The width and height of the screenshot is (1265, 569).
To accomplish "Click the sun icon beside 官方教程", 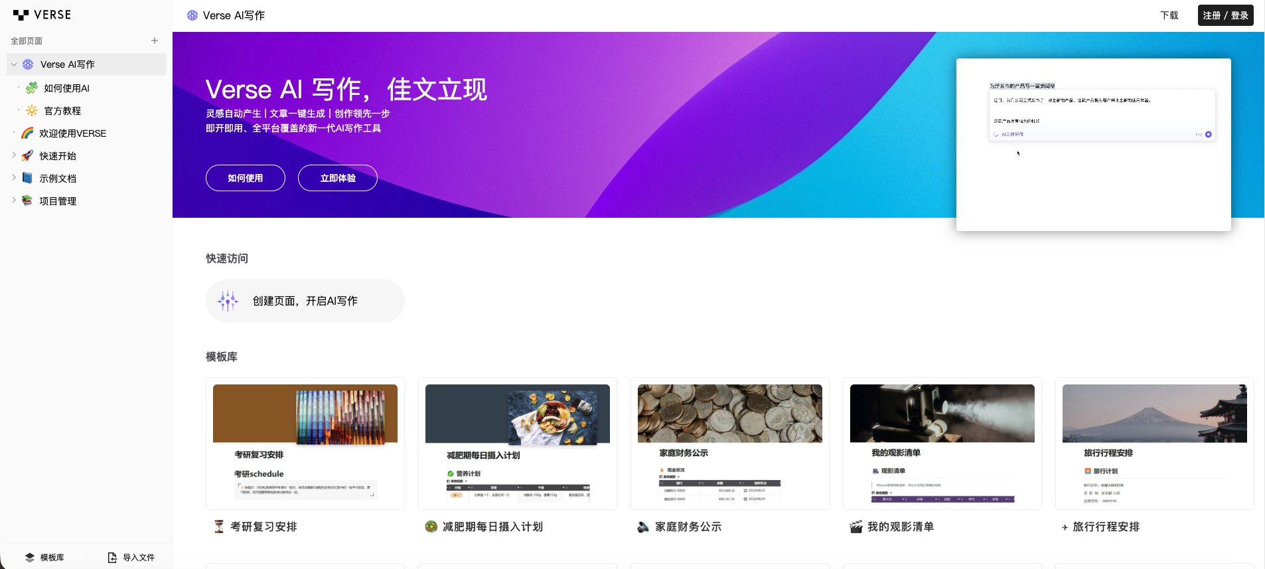I will 31,110.
